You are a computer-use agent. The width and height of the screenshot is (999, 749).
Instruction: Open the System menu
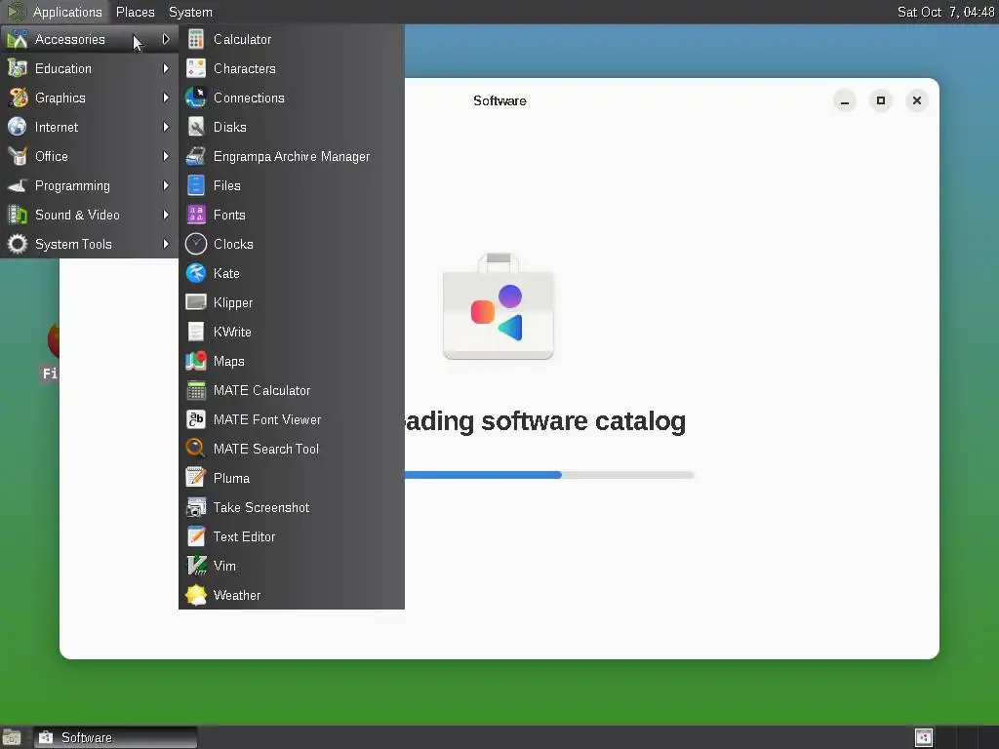pyautogui.click(x=190, y=12)
